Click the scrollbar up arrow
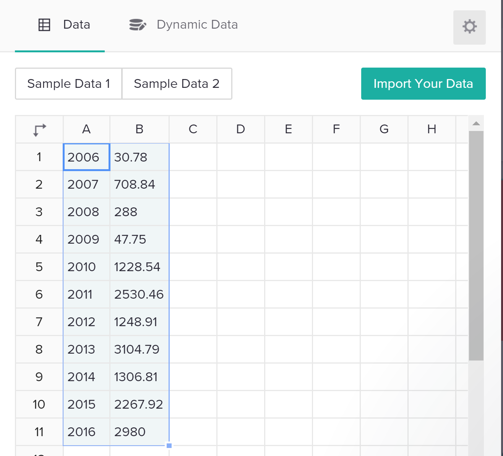This screenshot has width=503, height=456. click(476, 123)
